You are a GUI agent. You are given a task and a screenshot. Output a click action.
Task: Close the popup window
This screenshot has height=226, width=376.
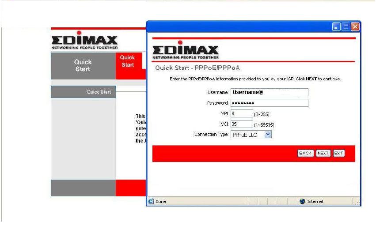tap(355, 26)
